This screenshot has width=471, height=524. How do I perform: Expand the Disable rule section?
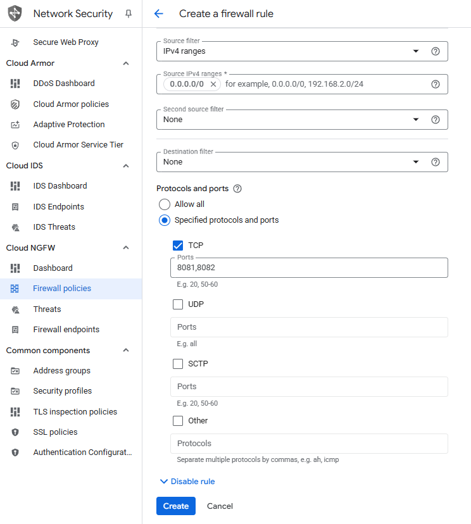187,482
